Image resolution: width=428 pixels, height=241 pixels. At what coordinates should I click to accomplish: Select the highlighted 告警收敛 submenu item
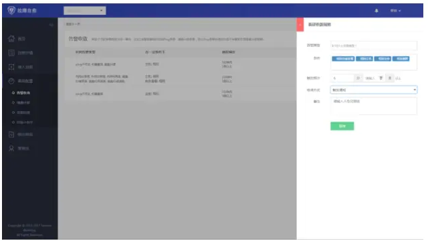[23, 93]
